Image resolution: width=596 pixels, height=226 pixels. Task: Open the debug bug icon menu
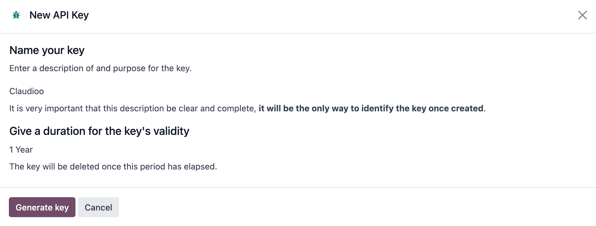point(16,15)
